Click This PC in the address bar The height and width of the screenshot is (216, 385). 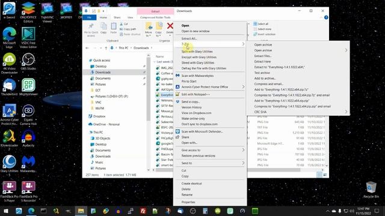123,48
